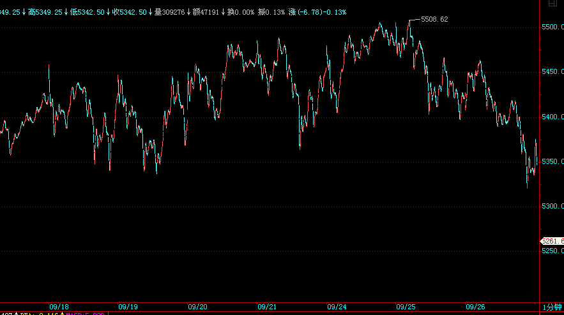
Task: Click the 涨(-6.78)-0.13% change readout
Action: [317, 12]
